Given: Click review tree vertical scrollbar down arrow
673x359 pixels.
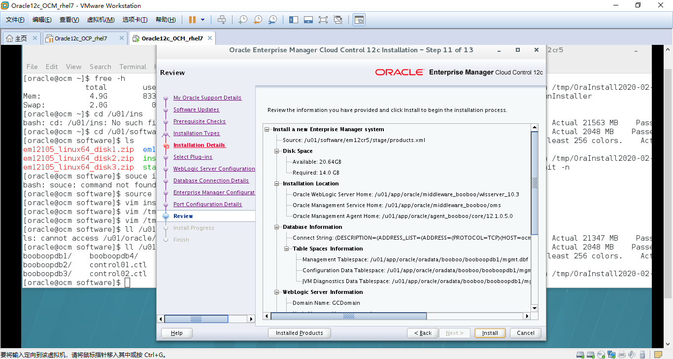Looking at the screenshot, I should coord(535,308).
